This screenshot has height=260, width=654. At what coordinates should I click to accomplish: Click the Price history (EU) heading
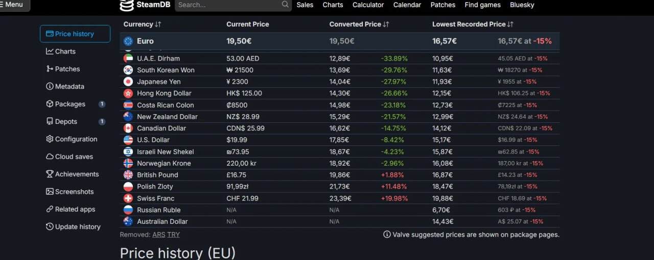(x=178, y=252)
